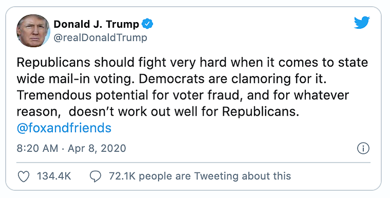
Task: Open the tweet info circle icon
Action: (363, 149)
